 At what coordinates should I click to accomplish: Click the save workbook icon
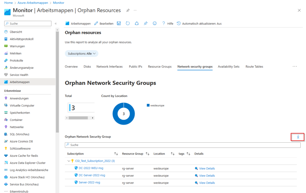click(119, 23)
